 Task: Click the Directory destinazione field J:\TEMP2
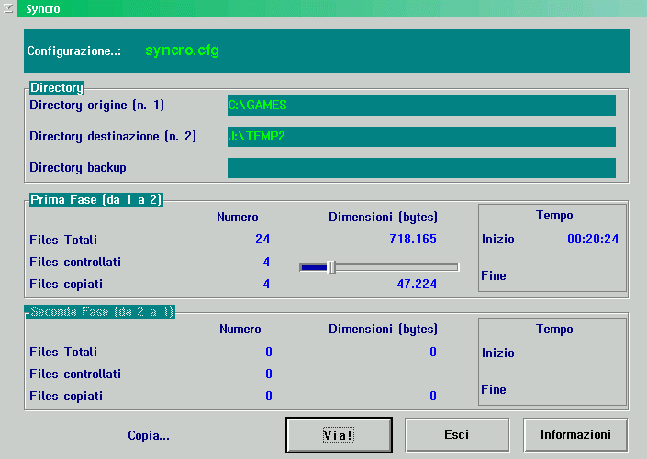(x=421, y=137)
